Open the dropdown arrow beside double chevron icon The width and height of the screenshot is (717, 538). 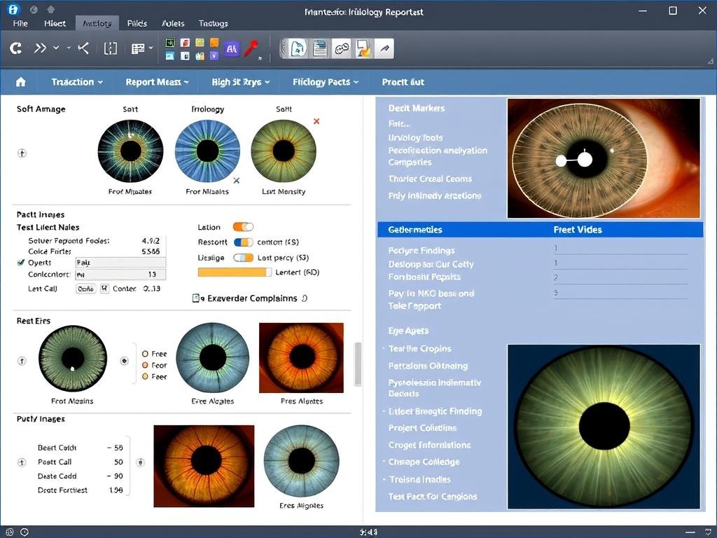click(56, 48)
